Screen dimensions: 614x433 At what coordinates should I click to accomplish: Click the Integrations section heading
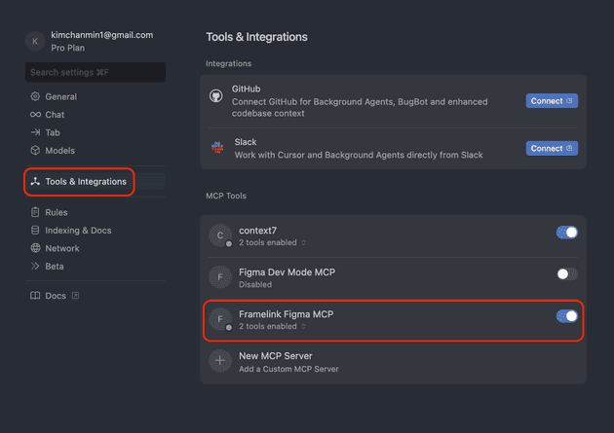229,63
